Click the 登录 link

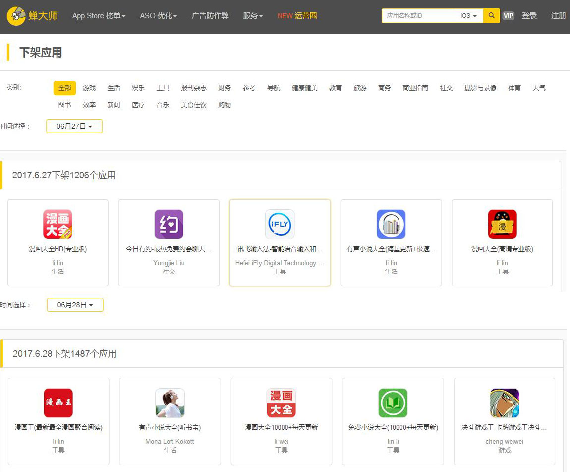pos(529,16)
